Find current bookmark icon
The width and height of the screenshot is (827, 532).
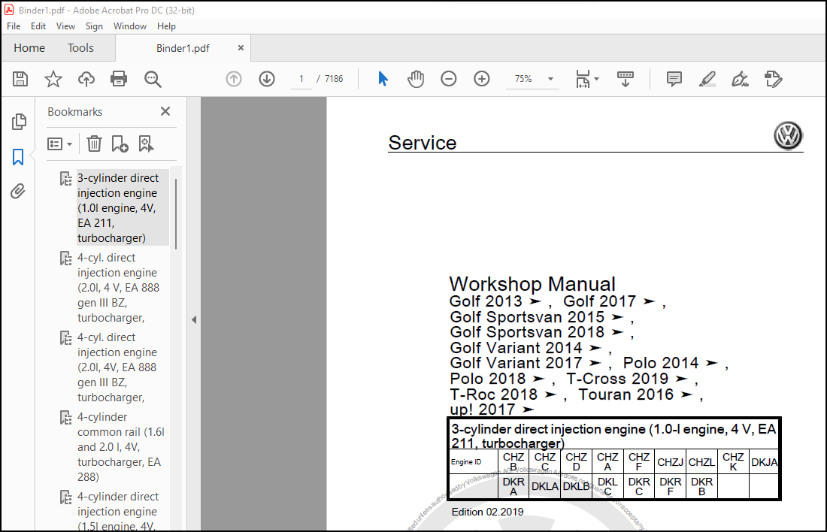[146, 144]
